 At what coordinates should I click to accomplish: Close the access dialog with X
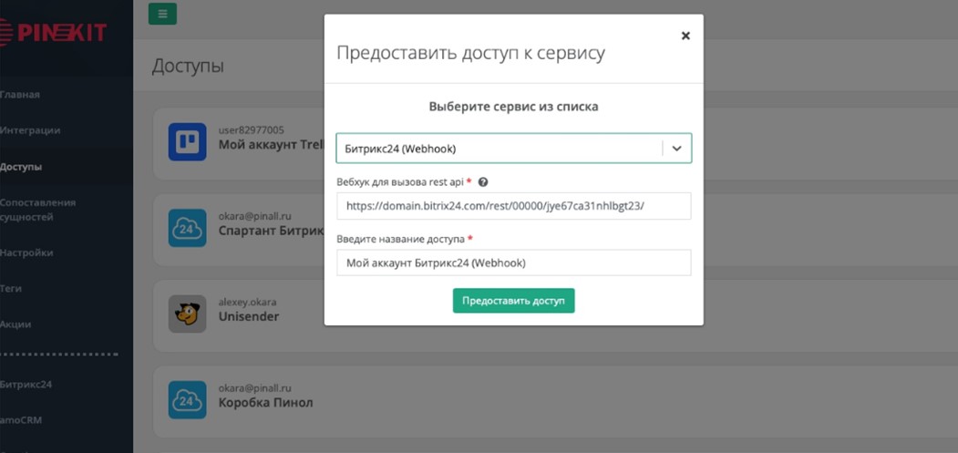click(x=685, y=36)
